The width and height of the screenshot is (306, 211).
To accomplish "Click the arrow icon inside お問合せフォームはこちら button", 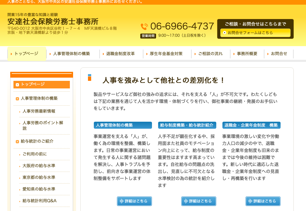I will [x=225, y=33].
